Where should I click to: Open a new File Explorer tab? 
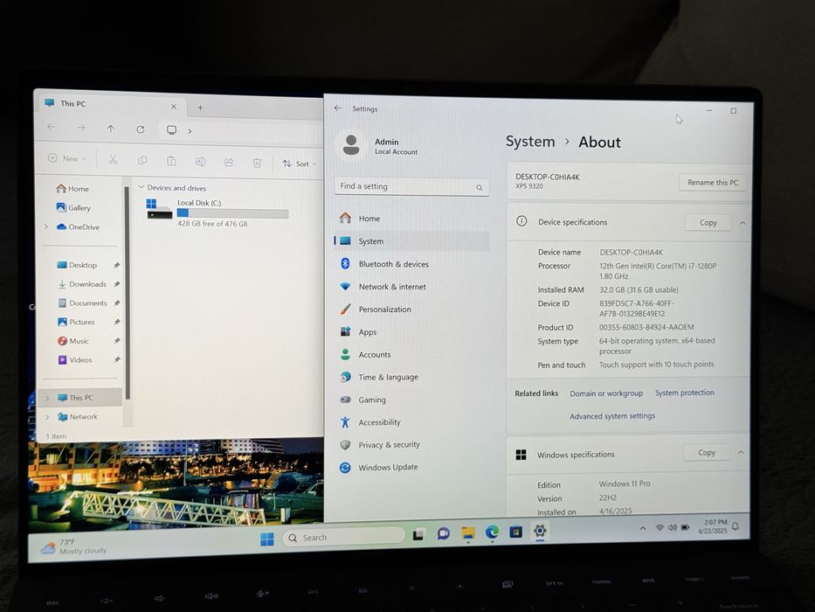tap(200, 108)
